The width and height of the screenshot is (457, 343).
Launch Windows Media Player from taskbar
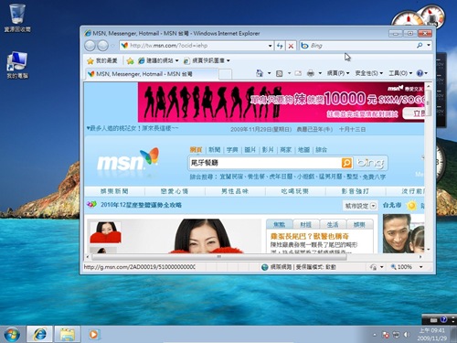93,335
